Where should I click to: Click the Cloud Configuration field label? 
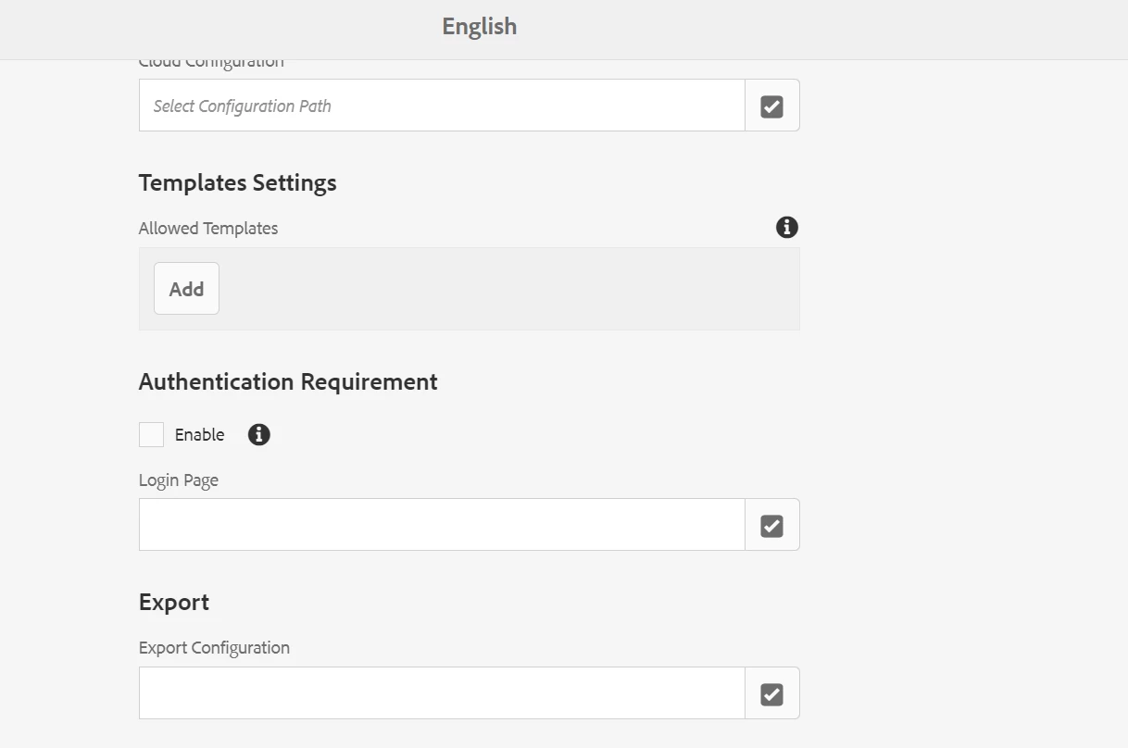pos(211,64)
